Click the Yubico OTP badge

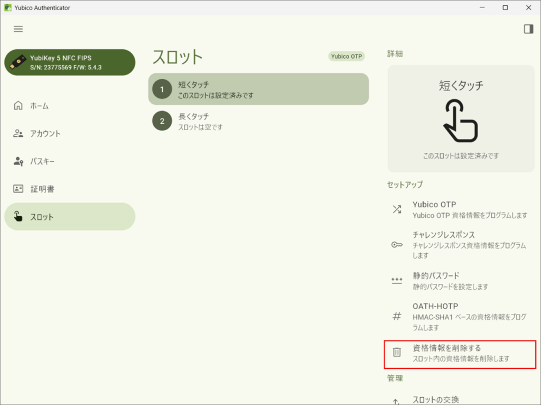(347, 56)
